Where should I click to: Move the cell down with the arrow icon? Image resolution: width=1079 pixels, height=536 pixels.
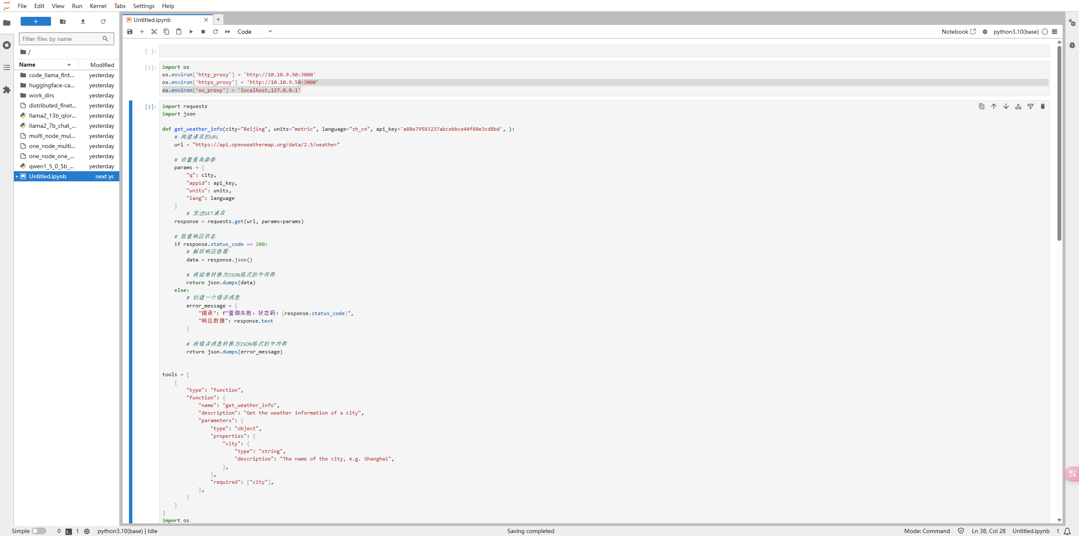tap(1006, 106)
